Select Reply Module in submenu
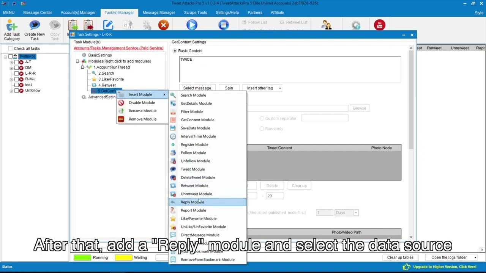 pos(207,202)
